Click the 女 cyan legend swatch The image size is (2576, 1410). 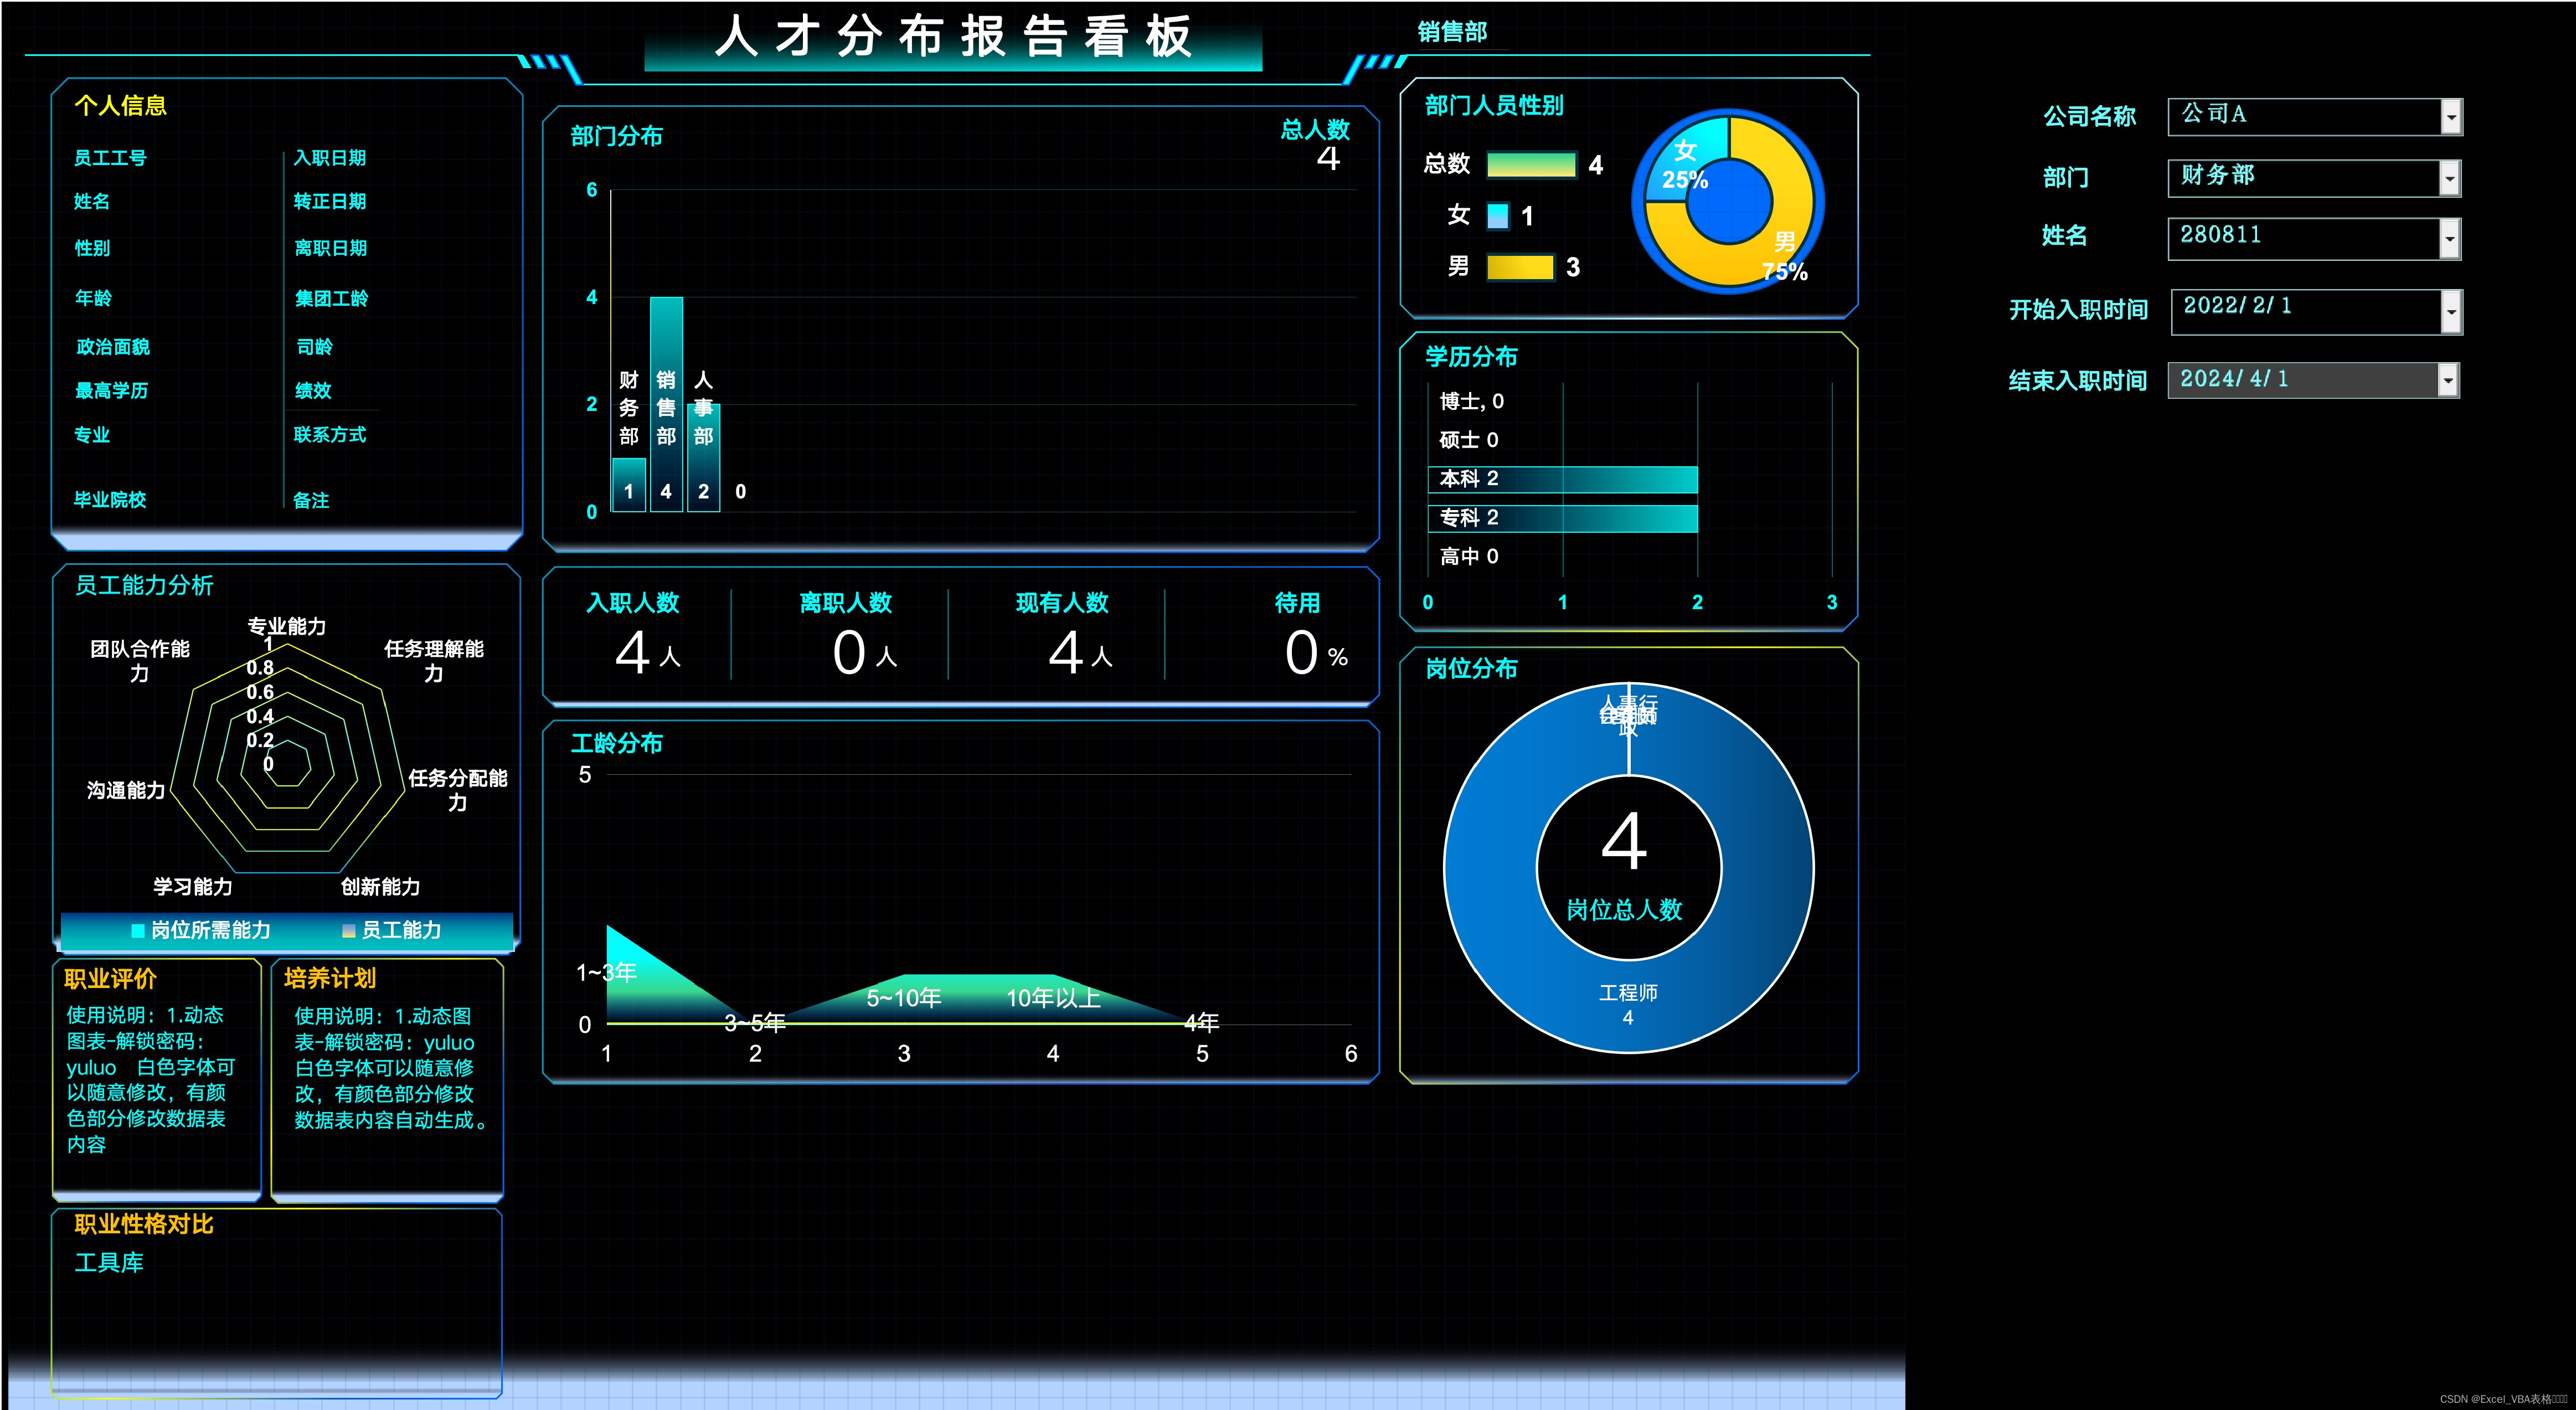click(1497, 216)
